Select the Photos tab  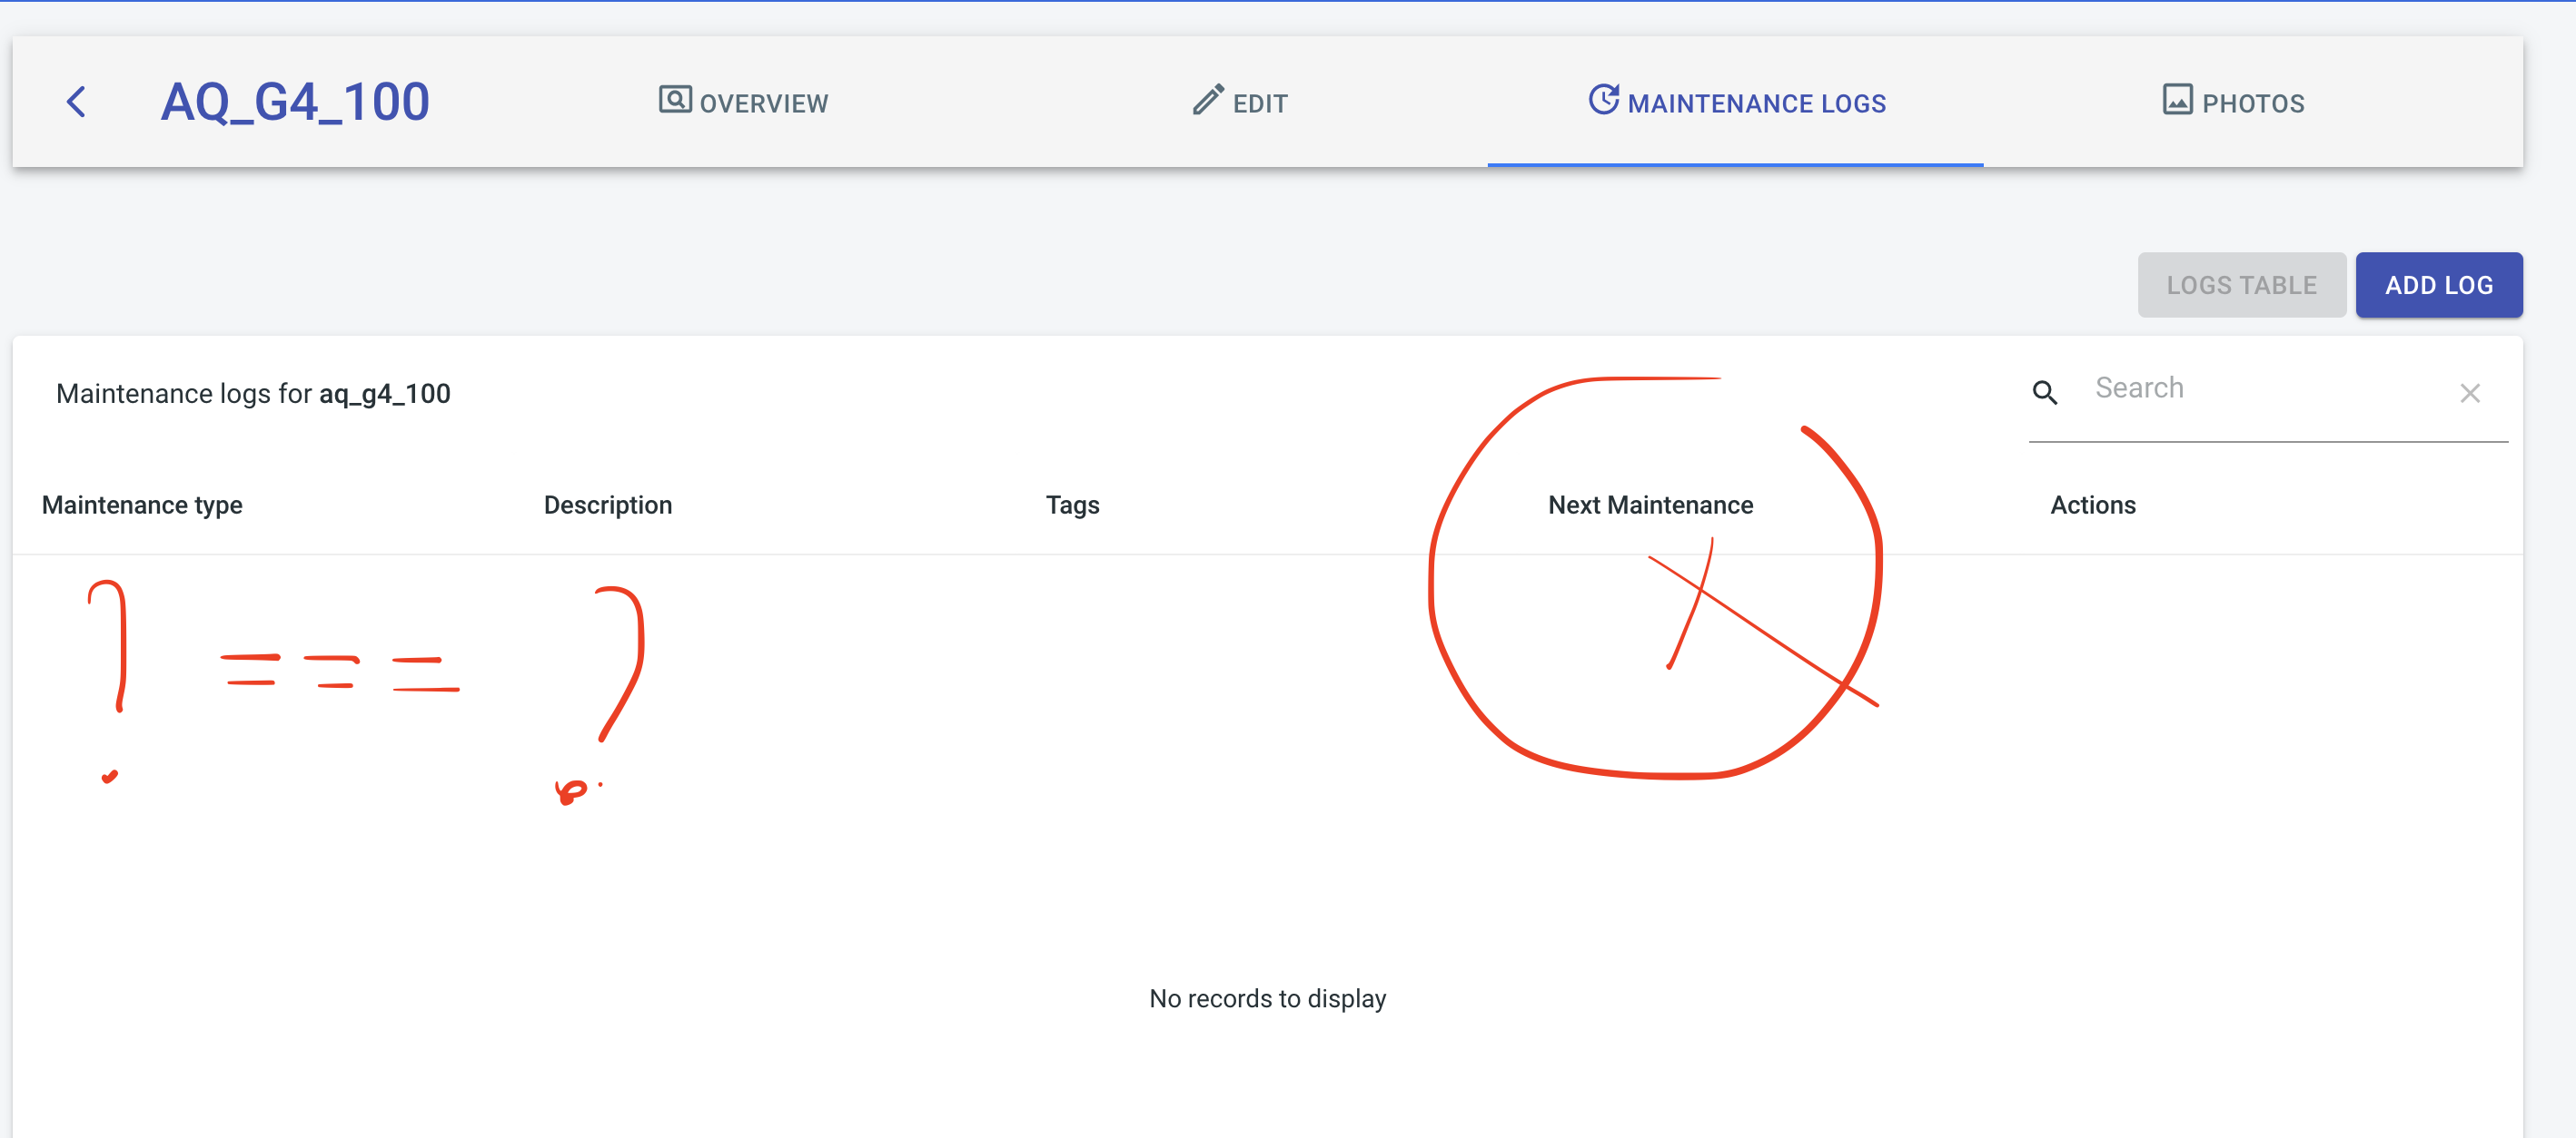(x=2232, y=102)
